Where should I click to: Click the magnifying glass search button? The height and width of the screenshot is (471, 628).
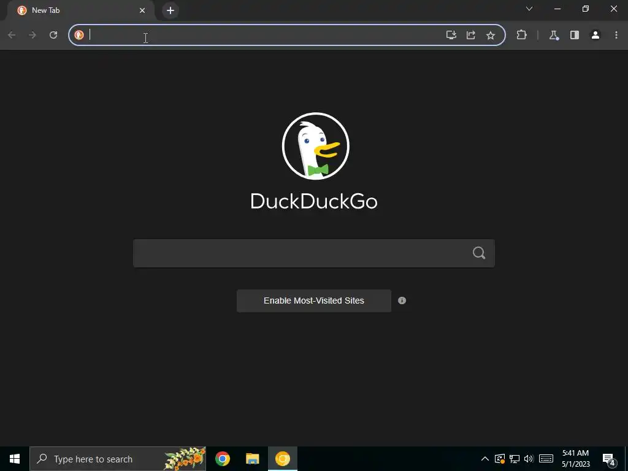click(479, 253)
